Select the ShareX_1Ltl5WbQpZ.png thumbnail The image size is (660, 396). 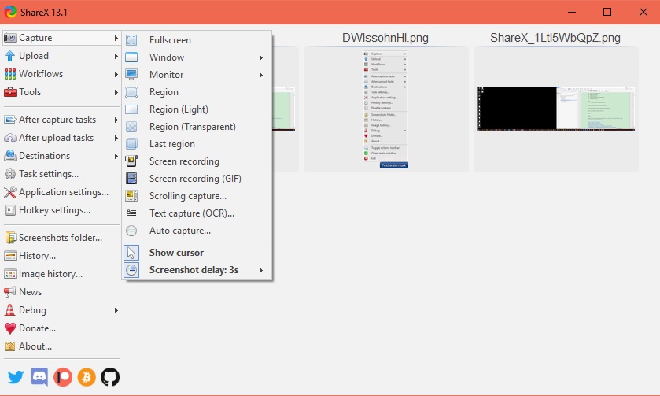coord(556,109)
